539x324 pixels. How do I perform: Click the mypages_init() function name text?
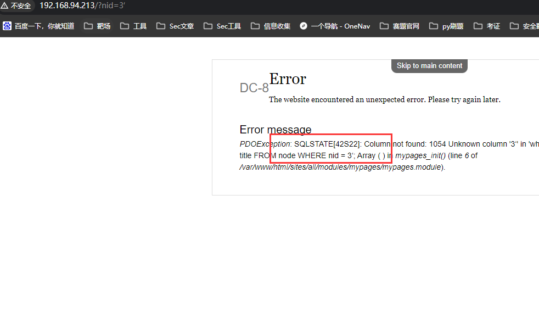tap(420, 156)
